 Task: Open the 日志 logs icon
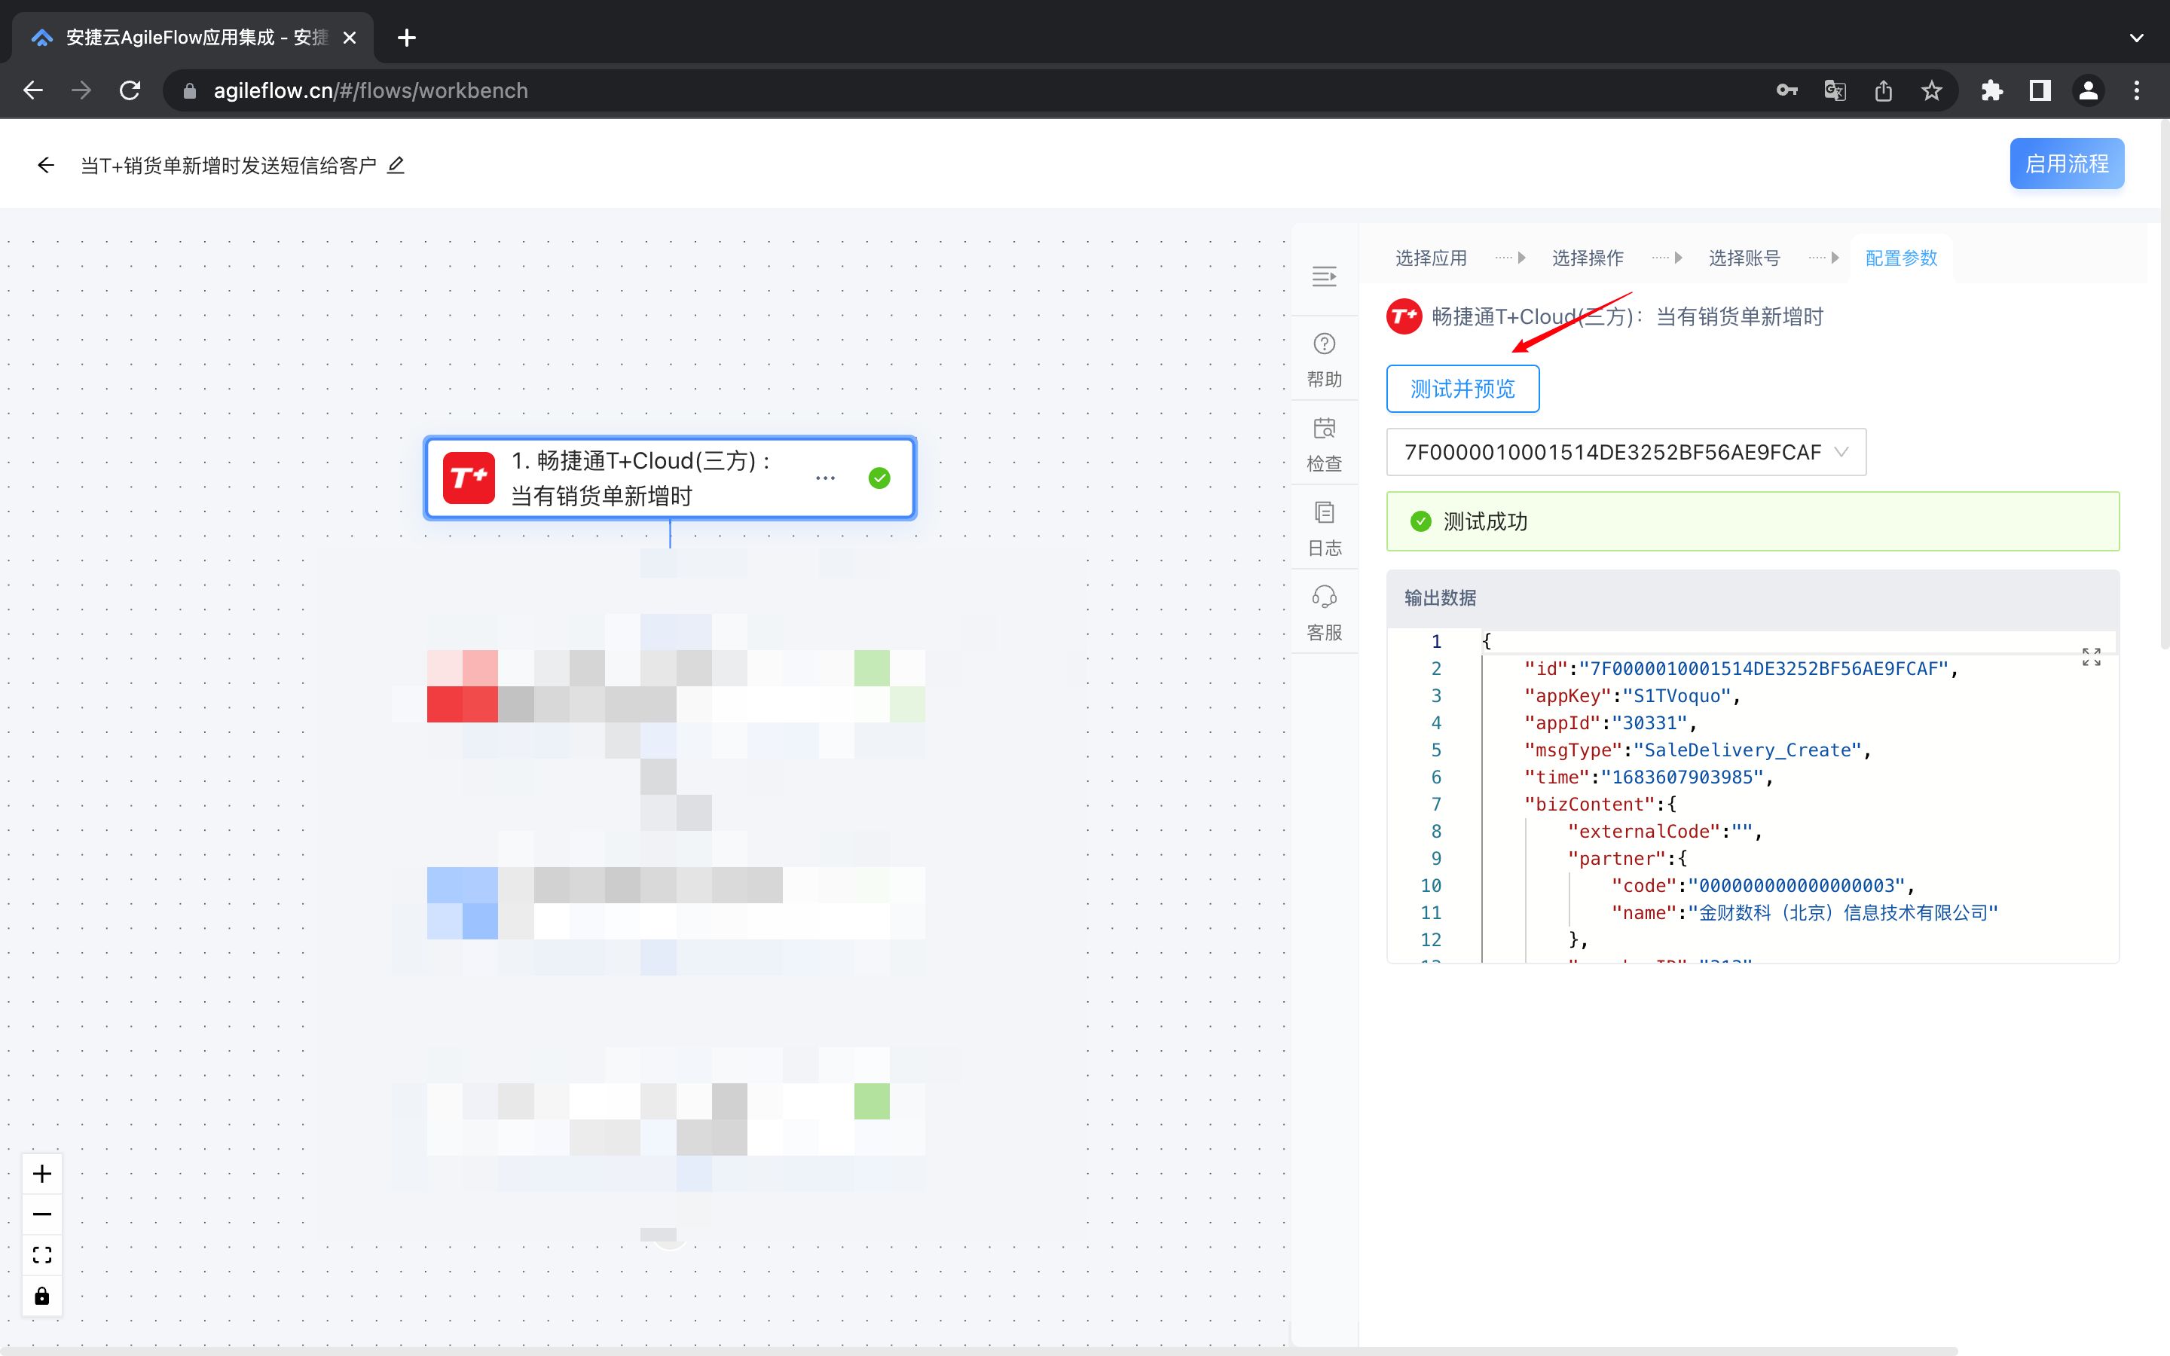pyautogui.click(x=1324, y=527)
